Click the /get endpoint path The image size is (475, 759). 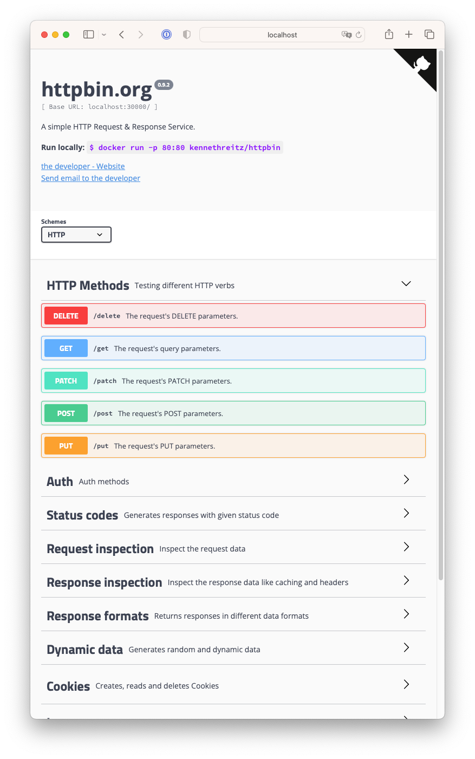(101, 348)
